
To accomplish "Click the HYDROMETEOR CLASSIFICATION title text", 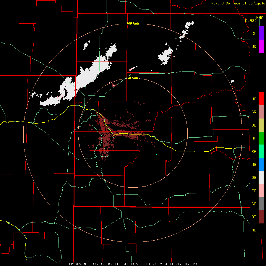I will [104, 264].
